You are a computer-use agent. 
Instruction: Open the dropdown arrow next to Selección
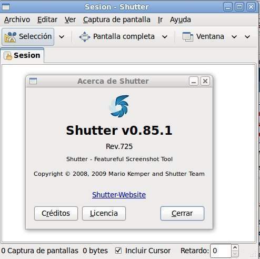point(62,37)
